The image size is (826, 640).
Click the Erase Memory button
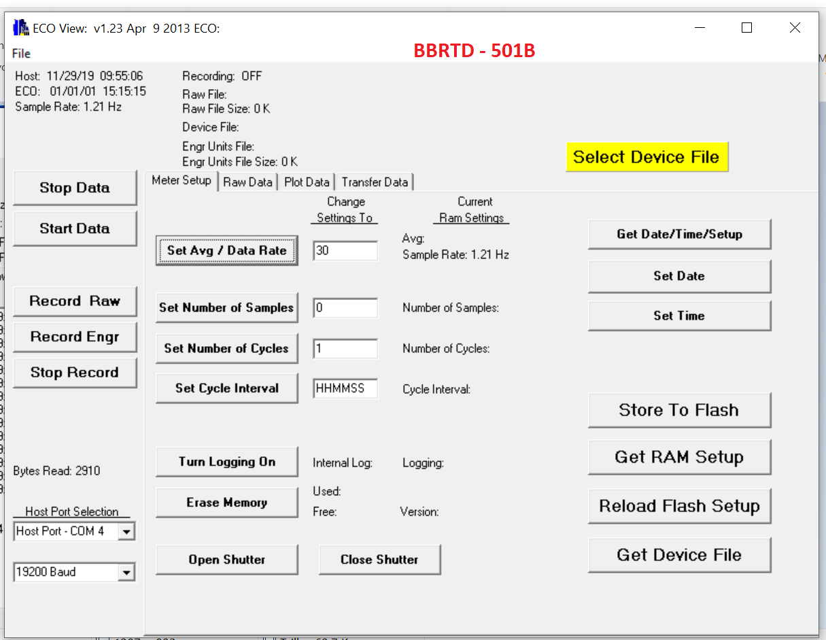226,503
